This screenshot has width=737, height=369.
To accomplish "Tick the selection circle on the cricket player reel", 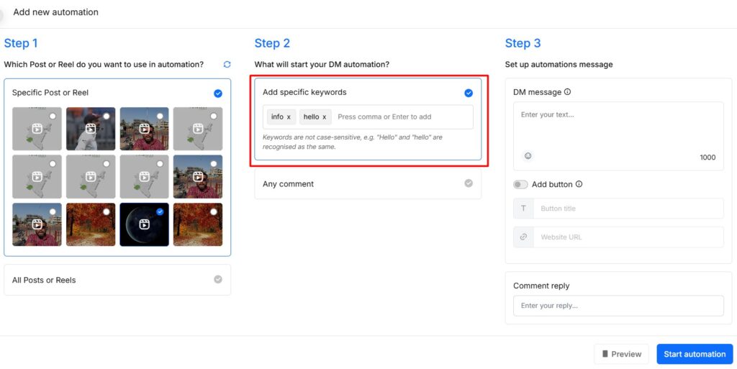I will (x=107, y=116).
